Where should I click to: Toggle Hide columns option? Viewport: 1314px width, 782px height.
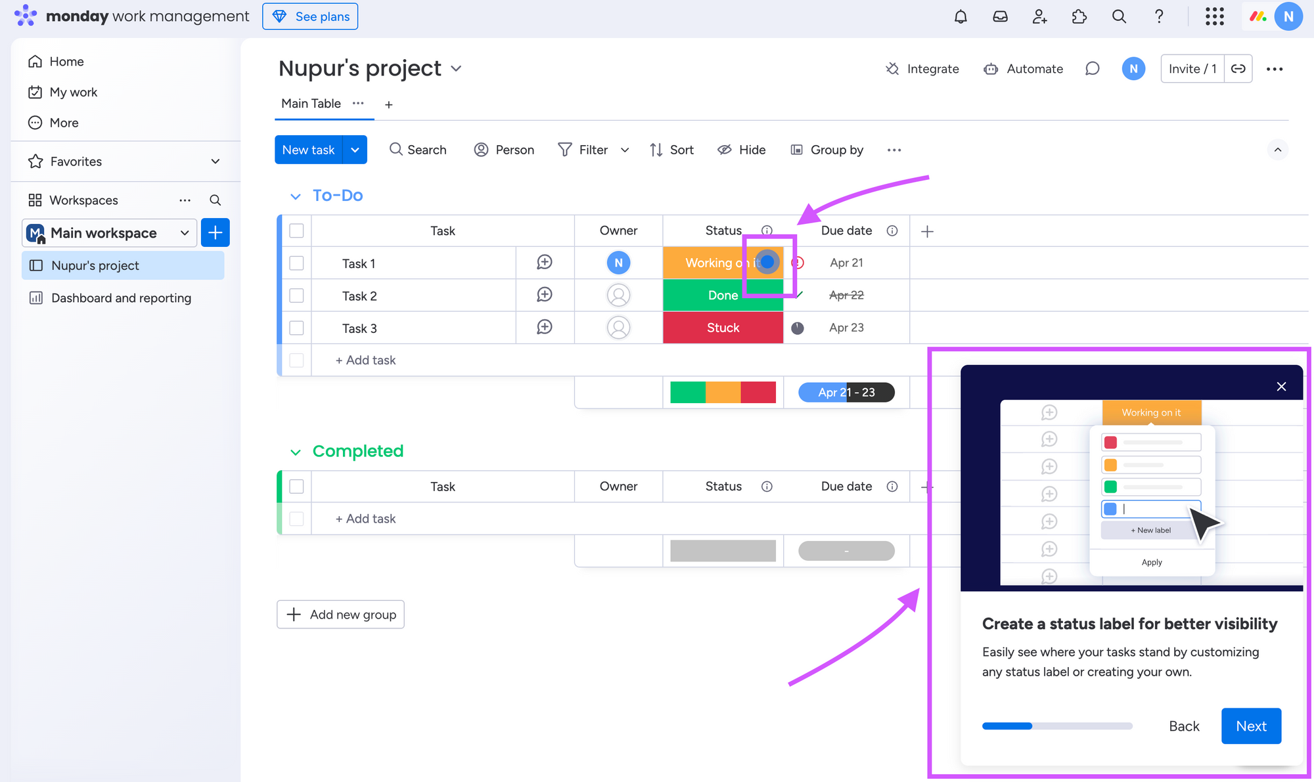click(x=742, y=150)
